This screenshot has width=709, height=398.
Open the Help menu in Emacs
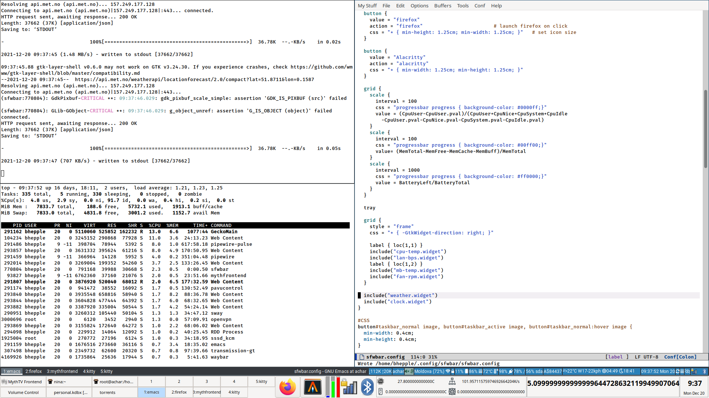496,6
